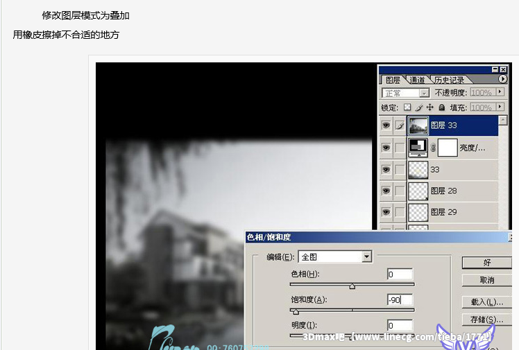Screen dimensions: 519x350
Task: Toggle lock transparent pixels icon
Action: [407, 107]
